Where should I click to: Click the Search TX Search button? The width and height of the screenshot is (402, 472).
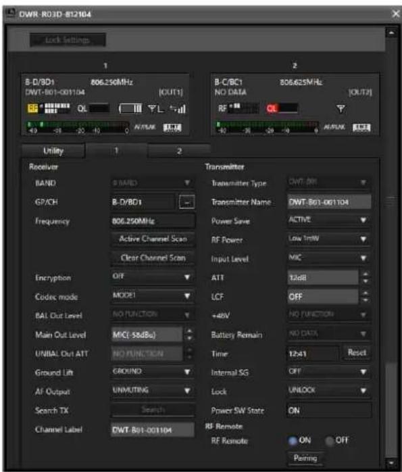tap(153, 410)
